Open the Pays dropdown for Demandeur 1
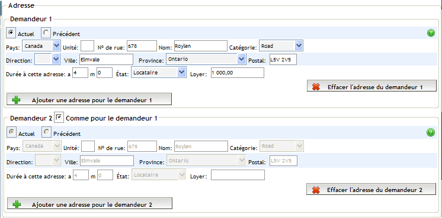This screenshot has height=218, width=442. (x=41, y=45)
